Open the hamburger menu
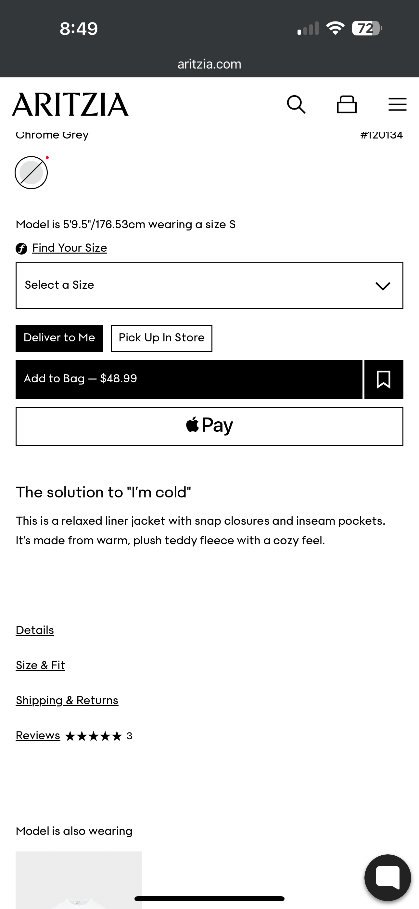This screenshot has width=419, height=909. coord(397,104)
